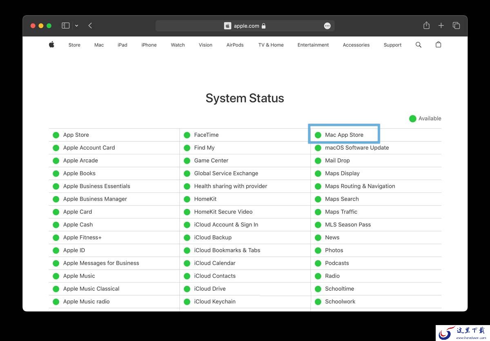The height and width of the screenshot is (341, 490).
Task: Open the shopping bag icon
Action: 438,45
